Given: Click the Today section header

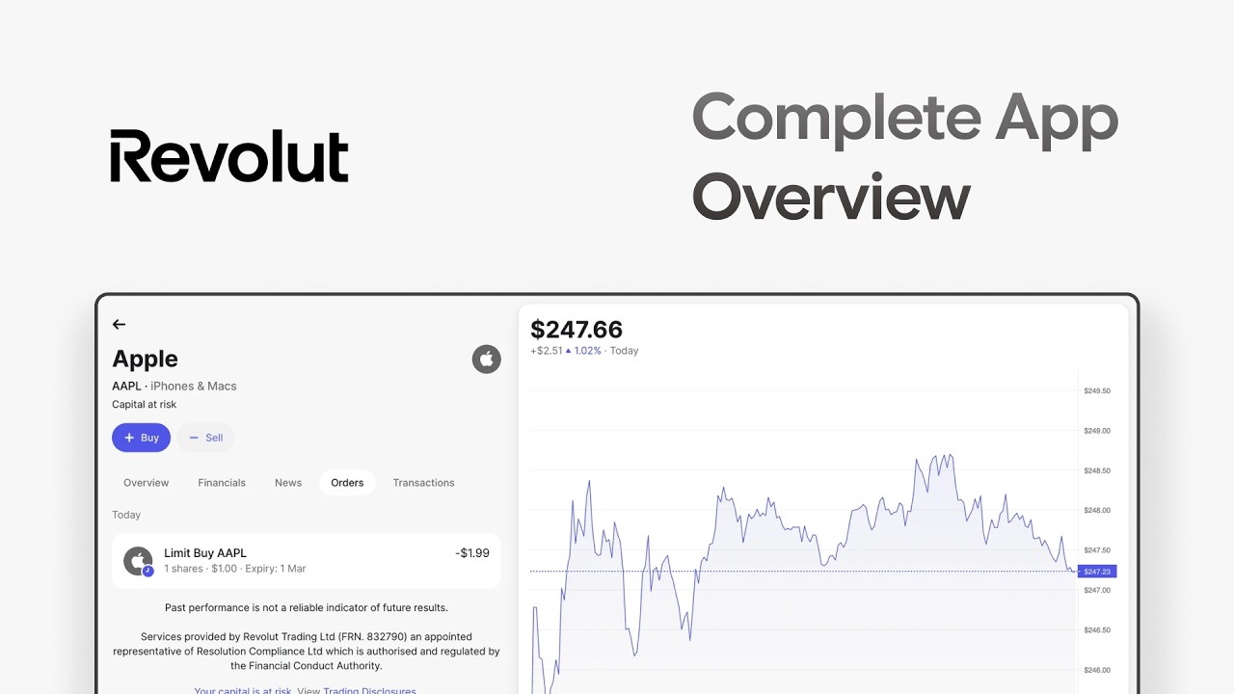Looking at the screenshot, I should pos(126,515).
